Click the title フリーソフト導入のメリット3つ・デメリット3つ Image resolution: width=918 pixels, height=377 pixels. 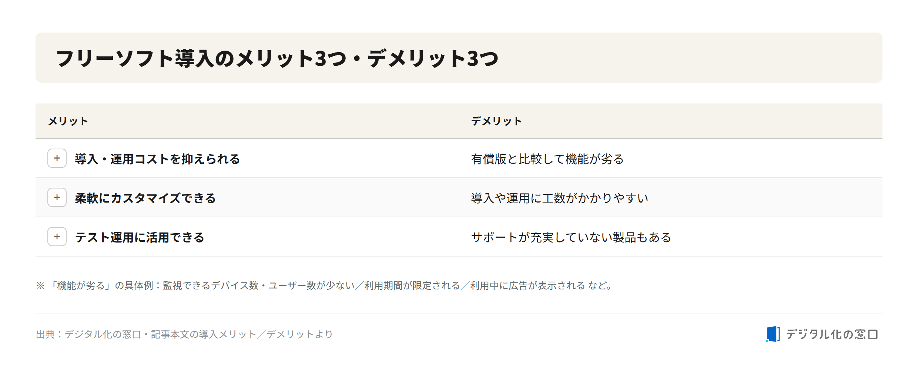click(277, 58)
